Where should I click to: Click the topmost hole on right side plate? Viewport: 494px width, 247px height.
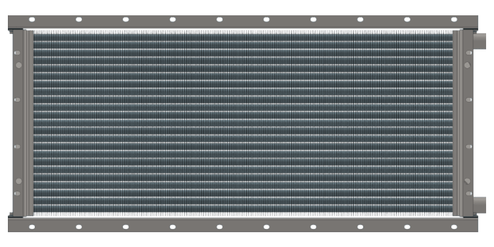(x=468, y=52)
